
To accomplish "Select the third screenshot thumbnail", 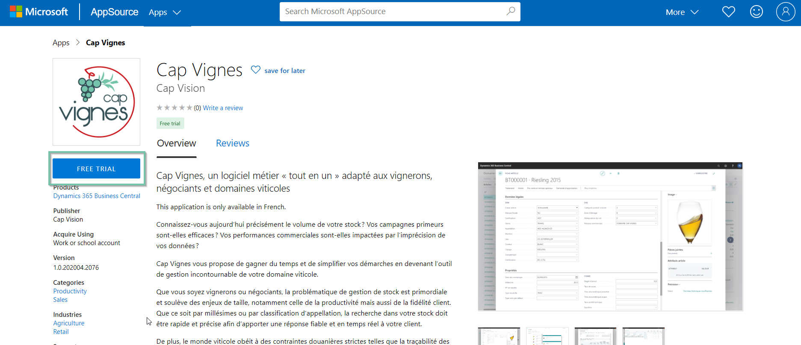I will click(x=595, y=336).
